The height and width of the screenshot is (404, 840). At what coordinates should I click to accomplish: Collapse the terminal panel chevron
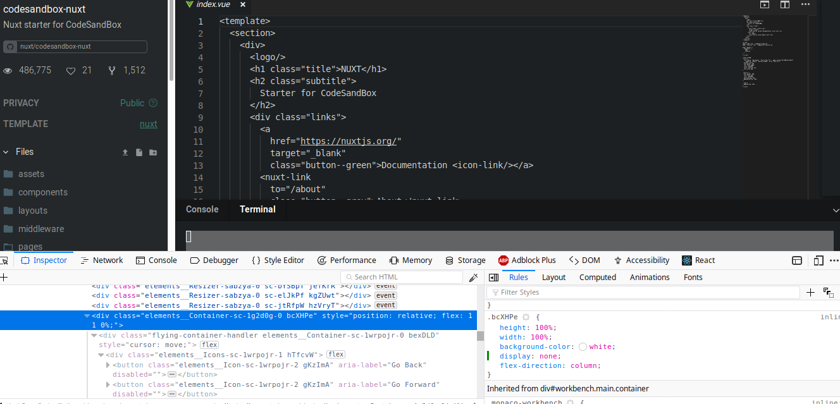pyautogui.click(x=836, y=210)
